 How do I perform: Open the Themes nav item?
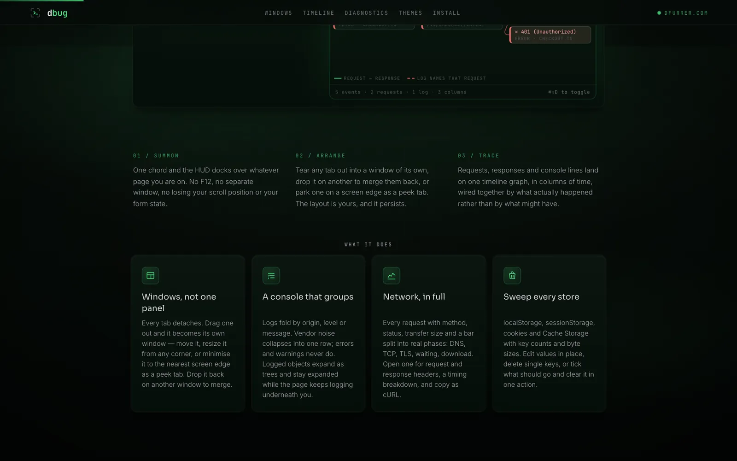click(x=410, y=13)
